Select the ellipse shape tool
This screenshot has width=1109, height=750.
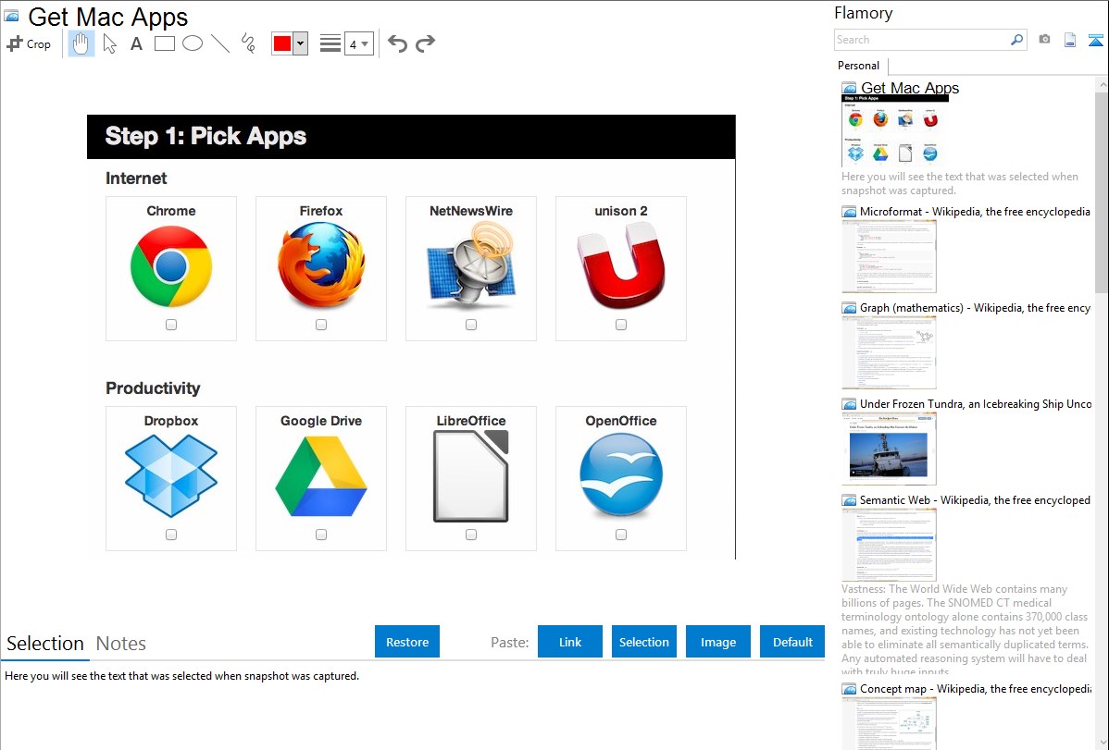(x=193, y=43)
